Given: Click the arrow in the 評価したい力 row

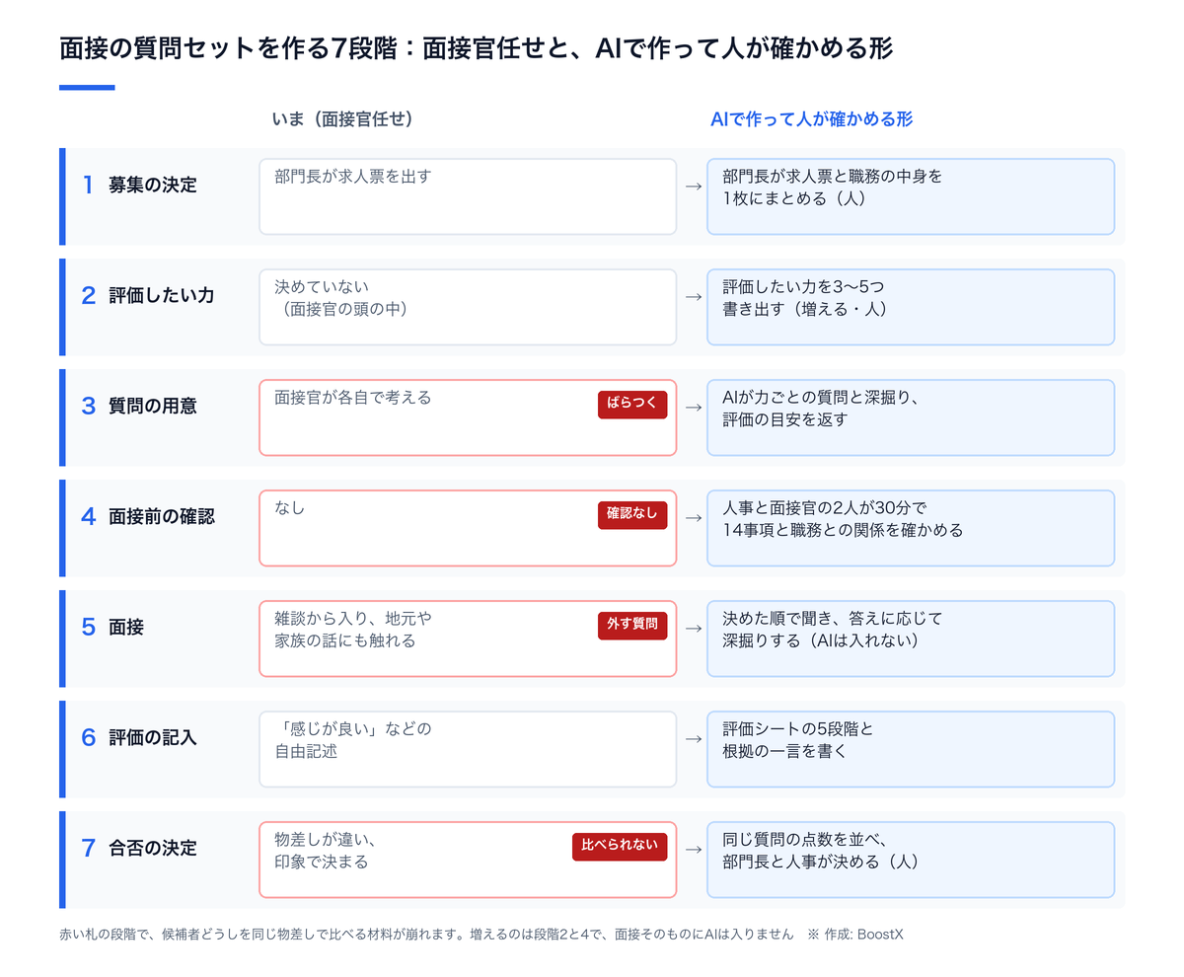Looking at the screenshot, I should pyautogui.click(x=693, y=296).
